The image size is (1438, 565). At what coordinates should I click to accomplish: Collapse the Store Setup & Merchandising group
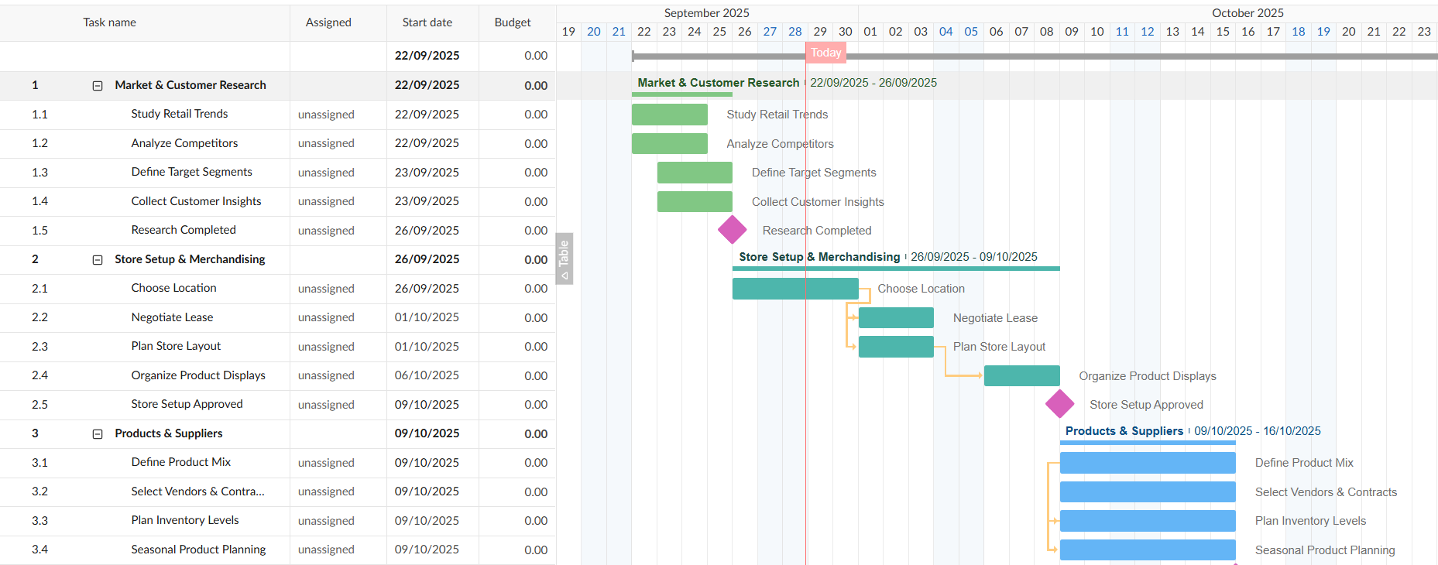tap(98, 260)
